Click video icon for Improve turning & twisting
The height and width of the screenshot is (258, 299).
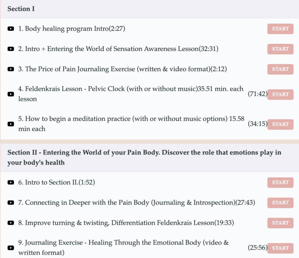(11, 223)
